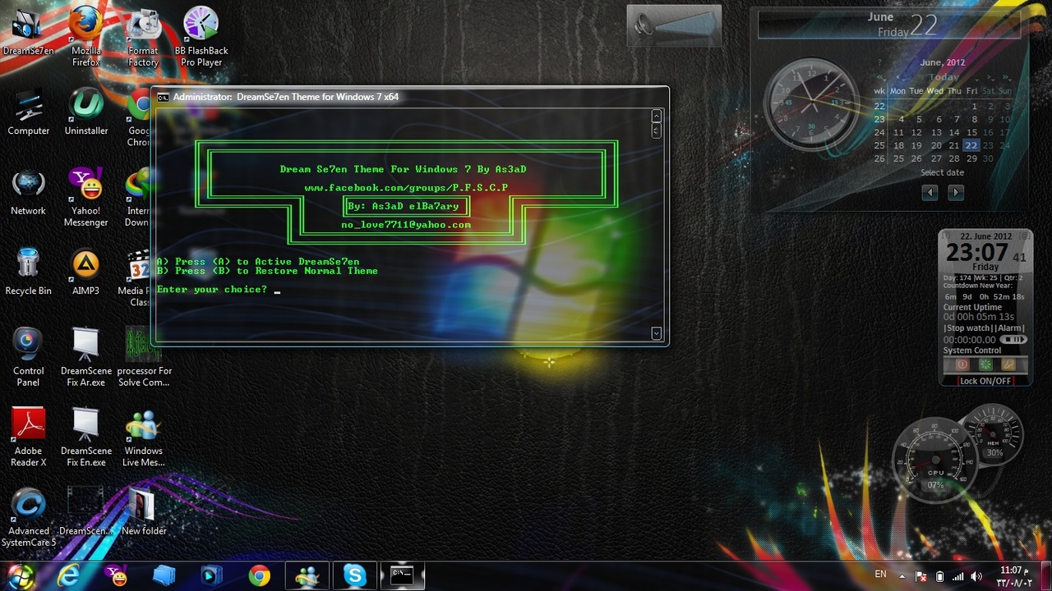The height and width of the screenshot is (591, 1052).
Task: Click the console scrollbar up arrow
Action: [x=656, y=117]
